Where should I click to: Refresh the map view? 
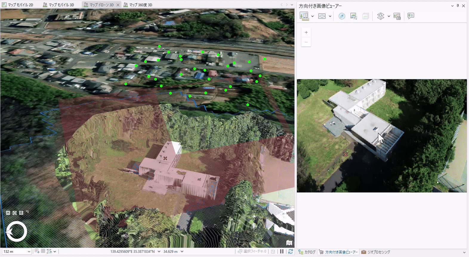coord(290,252)
